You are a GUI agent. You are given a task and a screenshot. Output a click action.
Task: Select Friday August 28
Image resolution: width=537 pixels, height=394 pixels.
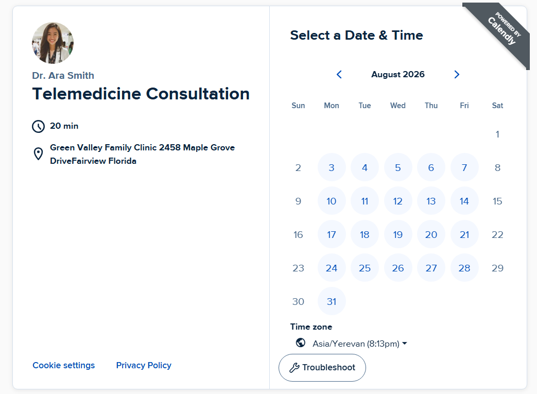[464, 268]
